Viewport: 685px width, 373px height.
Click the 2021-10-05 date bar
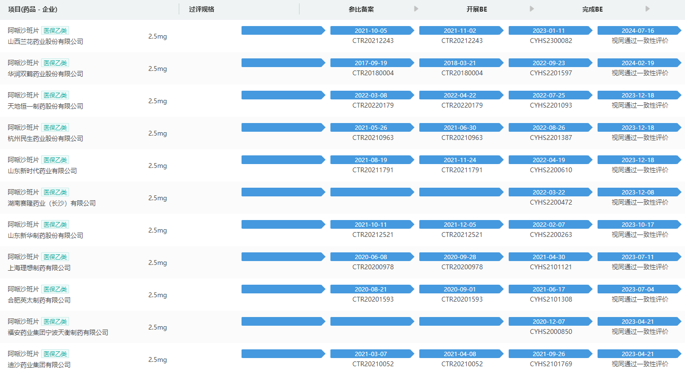372,30
